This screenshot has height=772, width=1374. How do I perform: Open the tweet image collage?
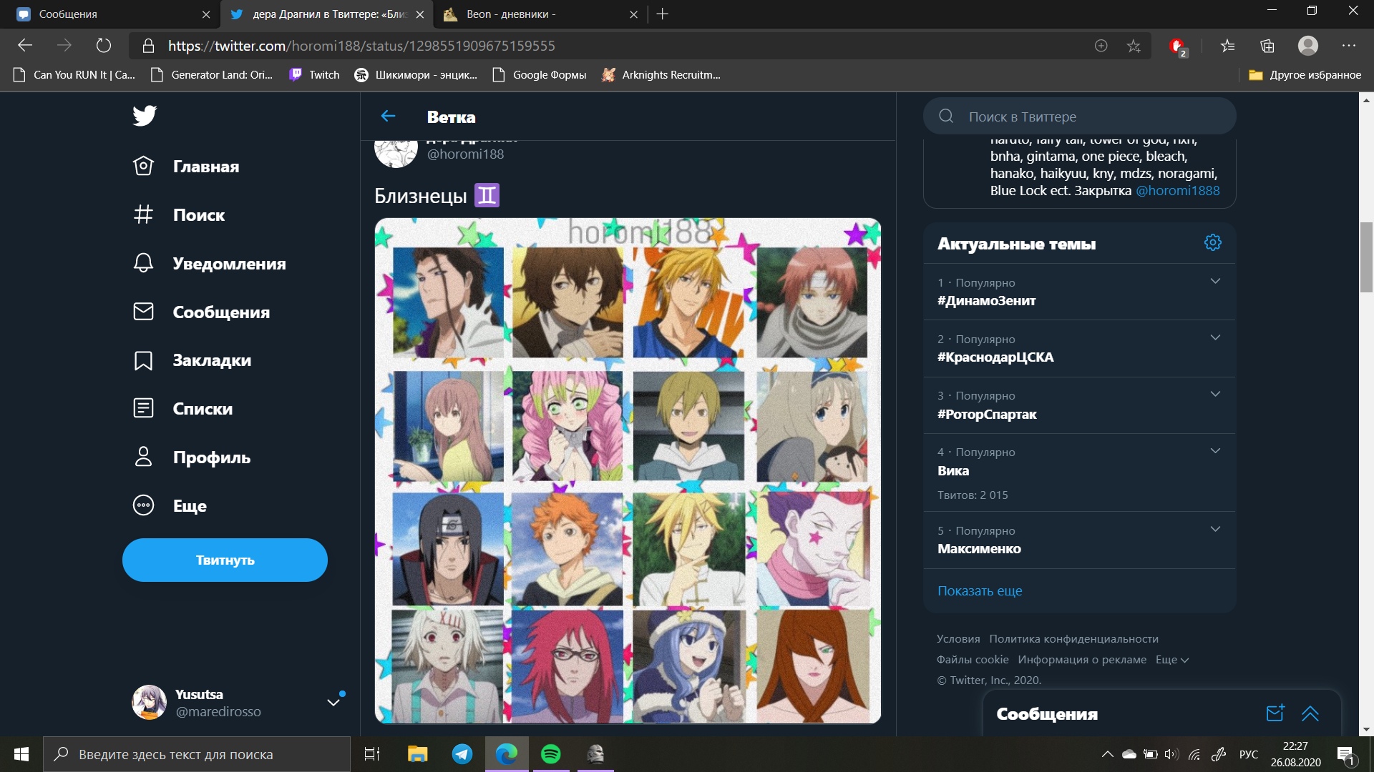pos(628,470)
